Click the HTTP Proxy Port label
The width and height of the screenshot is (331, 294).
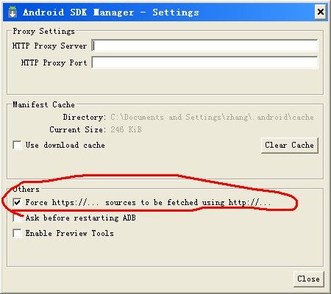pyautogui.click(x=54, y=62)
